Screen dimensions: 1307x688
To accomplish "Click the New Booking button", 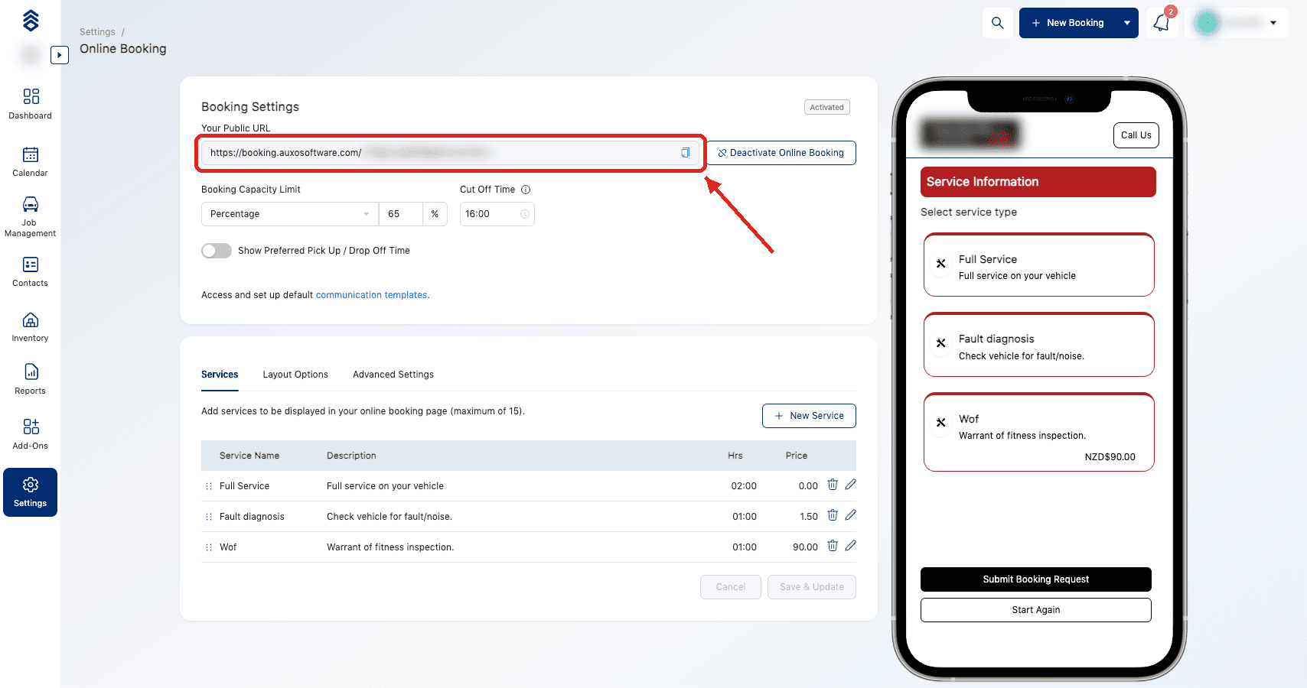I will (x=1068, y=23).
